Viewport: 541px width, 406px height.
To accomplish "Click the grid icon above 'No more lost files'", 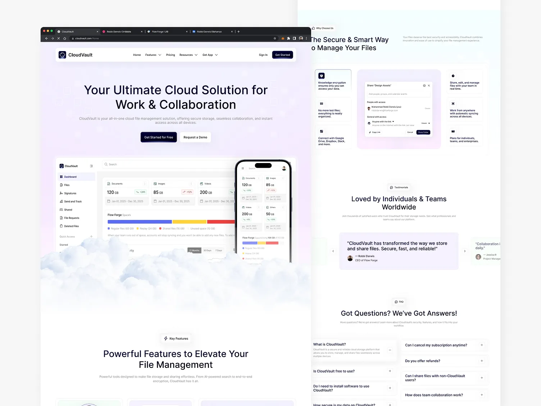I will (322, 104).
